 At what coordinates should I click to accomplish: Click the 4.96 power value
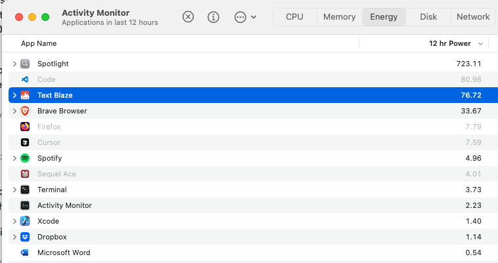pyautogui.click(x=473, y=158)
